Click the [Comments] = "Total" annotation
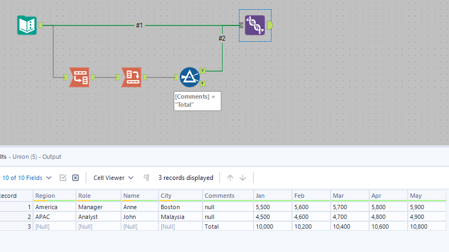 tap(197, 101)
